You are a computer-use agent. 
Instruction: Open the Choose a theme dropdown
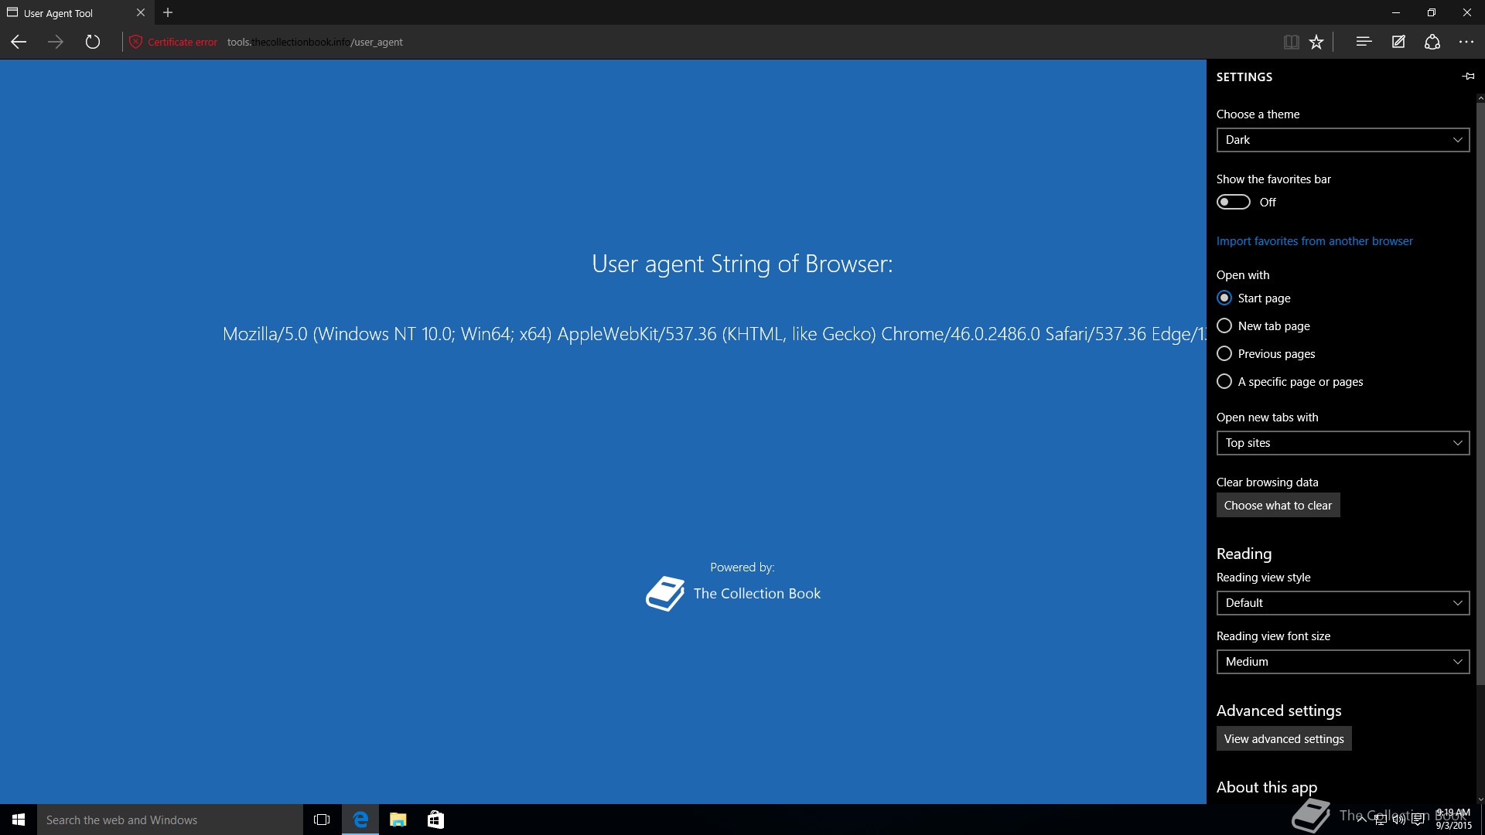(1343, 140)
